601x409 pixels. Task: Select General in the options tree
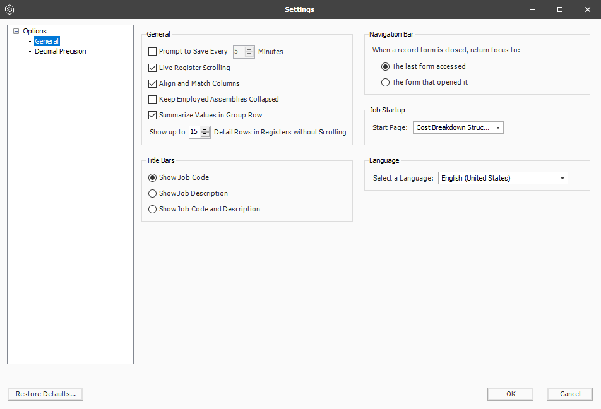click(x=47, y=41)
